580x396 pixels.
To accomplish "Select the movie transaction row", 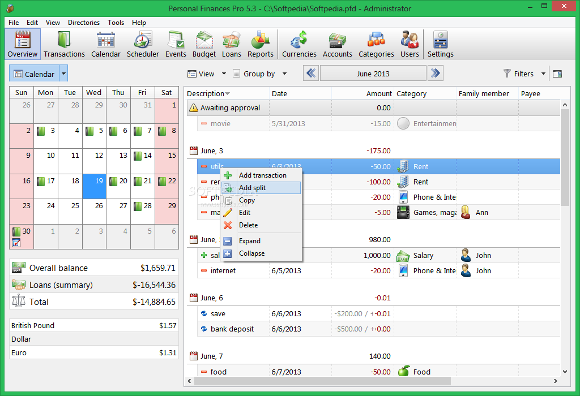I will click(x=378, y=123).
